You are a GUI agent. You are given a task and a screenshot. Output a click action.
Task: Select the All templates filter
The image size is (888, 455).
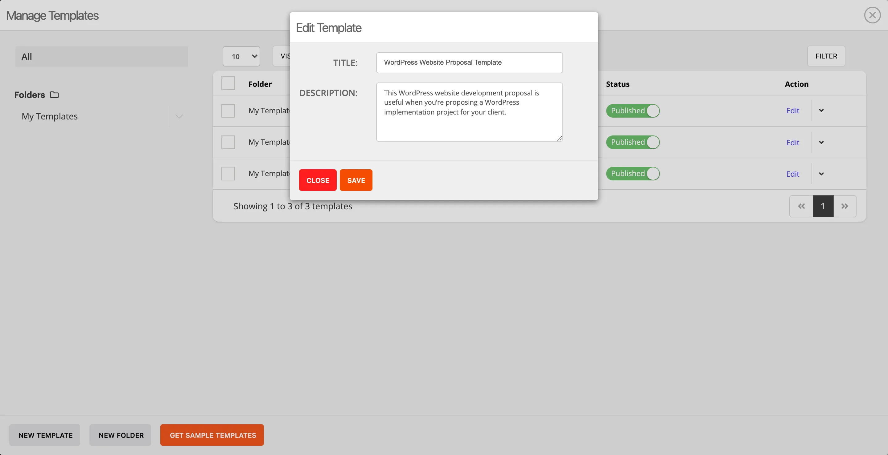click(x=101, y=56)
